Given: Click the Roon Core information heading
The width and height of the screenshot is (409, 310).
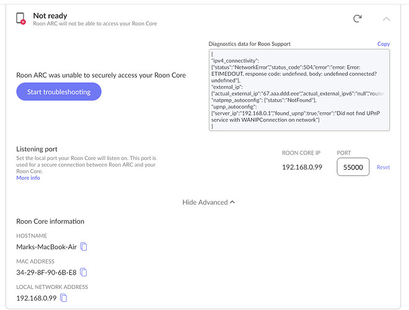Looking at the screenshot, I should [50, 221].
